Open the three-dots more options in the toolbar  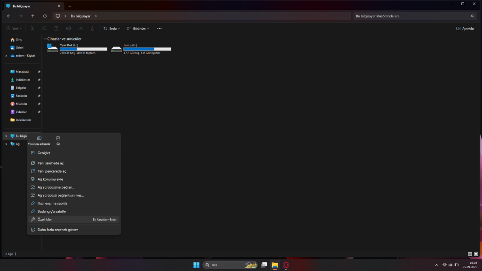click(x=159, y=28)
